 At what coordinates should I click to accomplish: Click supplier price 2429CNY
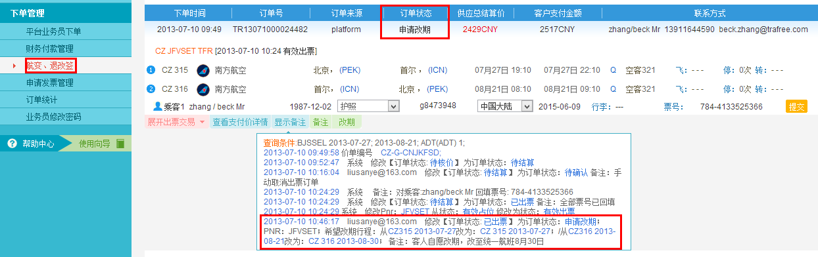[x=480, y=30]
